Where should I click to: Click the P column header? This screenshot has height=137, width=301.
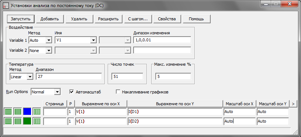[x=71, y=104]
